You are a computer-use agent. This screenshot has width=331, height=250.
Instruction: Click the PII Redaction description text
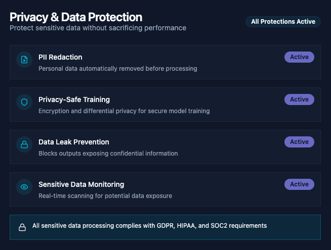(x=117, y=68)
